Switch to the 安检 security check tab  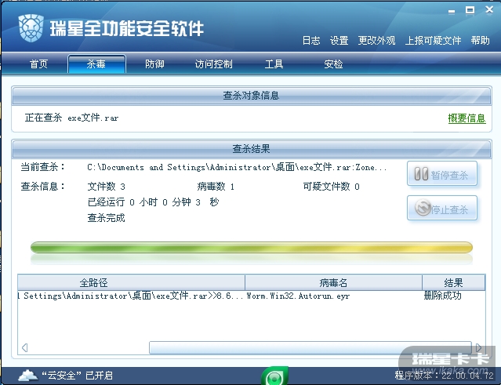tap(333, 64)
